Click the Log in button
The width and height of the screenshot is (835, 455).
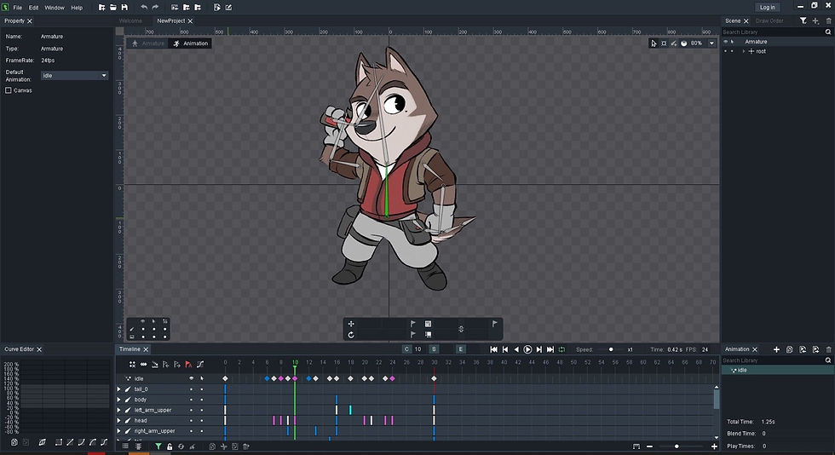click(x=768, y=8)
